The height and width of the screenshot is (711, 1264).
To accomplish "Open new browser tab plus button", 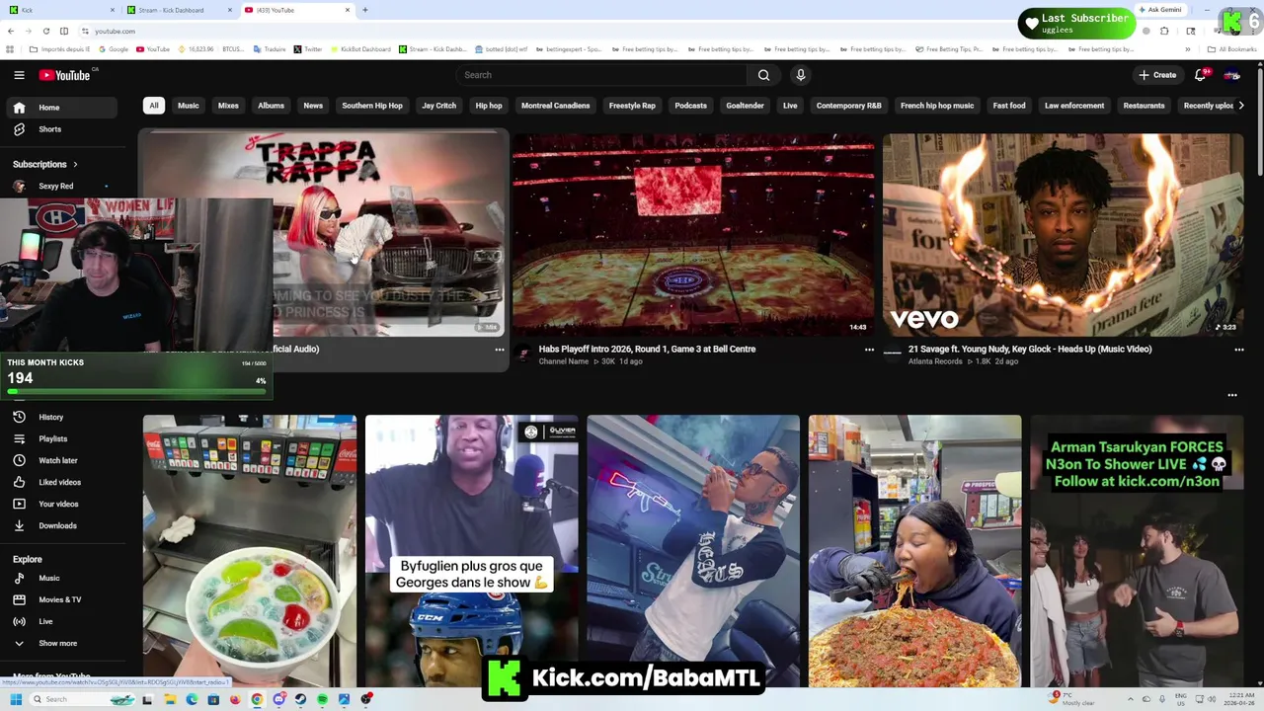I will (365, 10).
